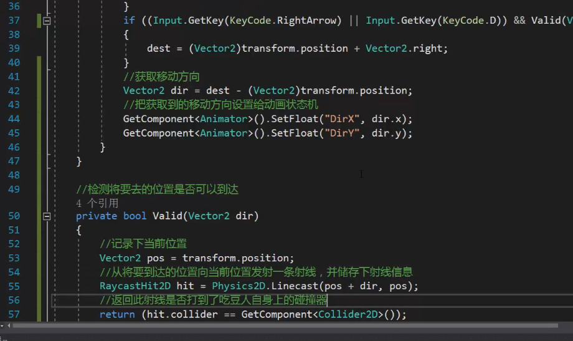Image resolution: width=573 pixels, height=341 pixels.
Task: Collapse the if block at line 37
Action: click(x=47, y=21)
